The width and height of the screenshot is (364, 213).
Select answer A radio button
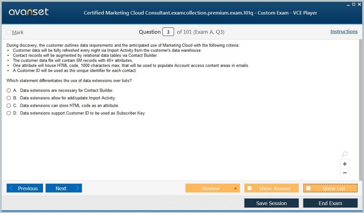8,90
